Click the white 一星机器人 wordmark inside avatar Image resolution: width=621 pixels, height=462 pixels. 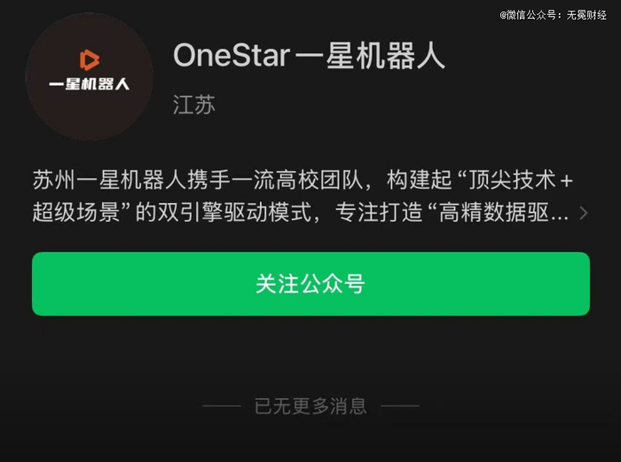[x=90, y=84]
